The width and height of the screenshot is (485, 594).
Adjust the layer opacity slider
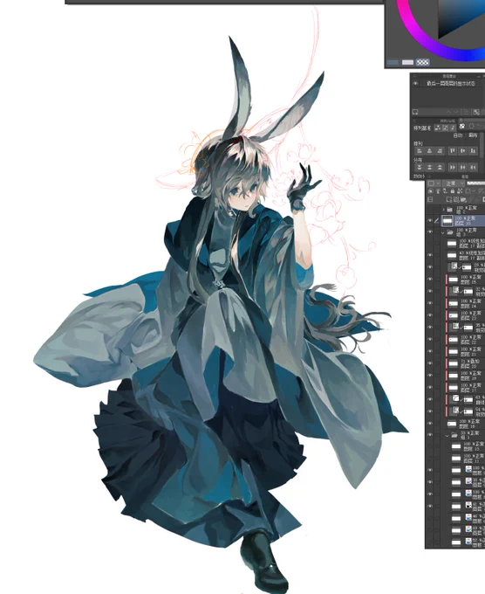pos(476,183)
